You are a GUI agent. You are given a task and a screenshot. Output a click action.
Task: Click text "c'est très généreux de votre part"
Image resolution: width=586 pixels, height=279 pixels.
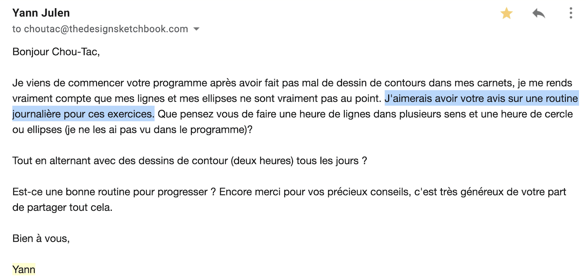(x=490, y=192)
